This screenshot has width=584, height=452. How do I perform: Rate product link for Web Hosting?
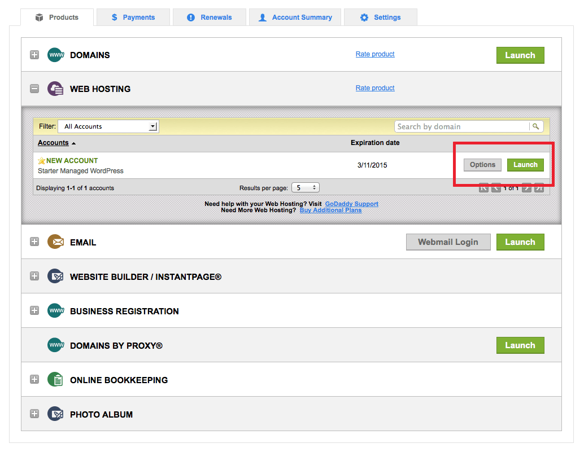pyautogui.click(x=374, y=88)
